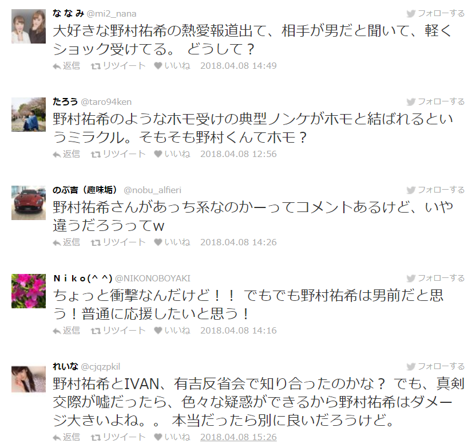Click reply icon on れいな's tweet

(66, 437)
